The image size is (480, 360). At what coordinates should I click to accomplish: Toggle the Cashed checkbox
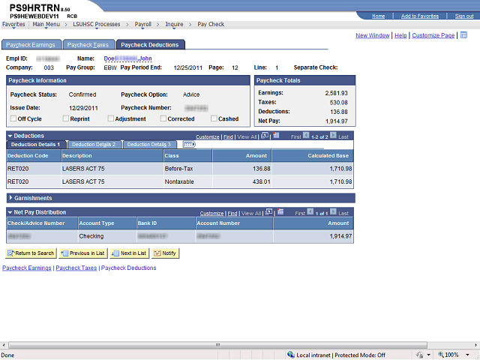tap(214, 118)
